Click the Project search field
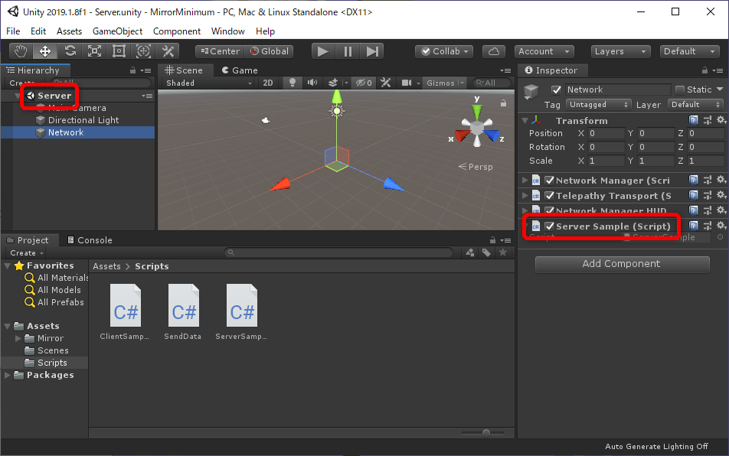The width and height of the screenshot is (729, 456). click(338, 252)
